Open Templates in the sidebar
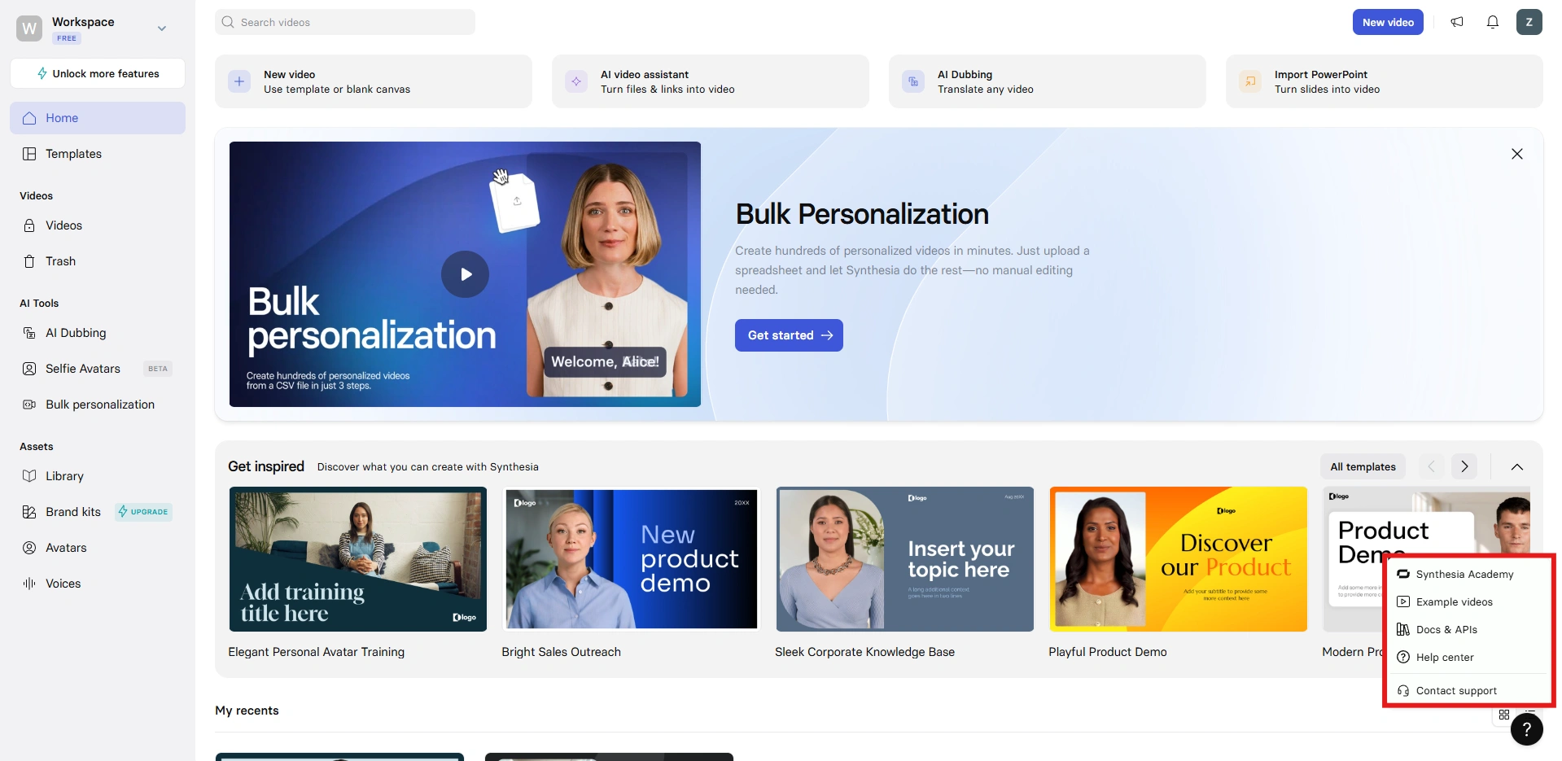 point(98,154)
